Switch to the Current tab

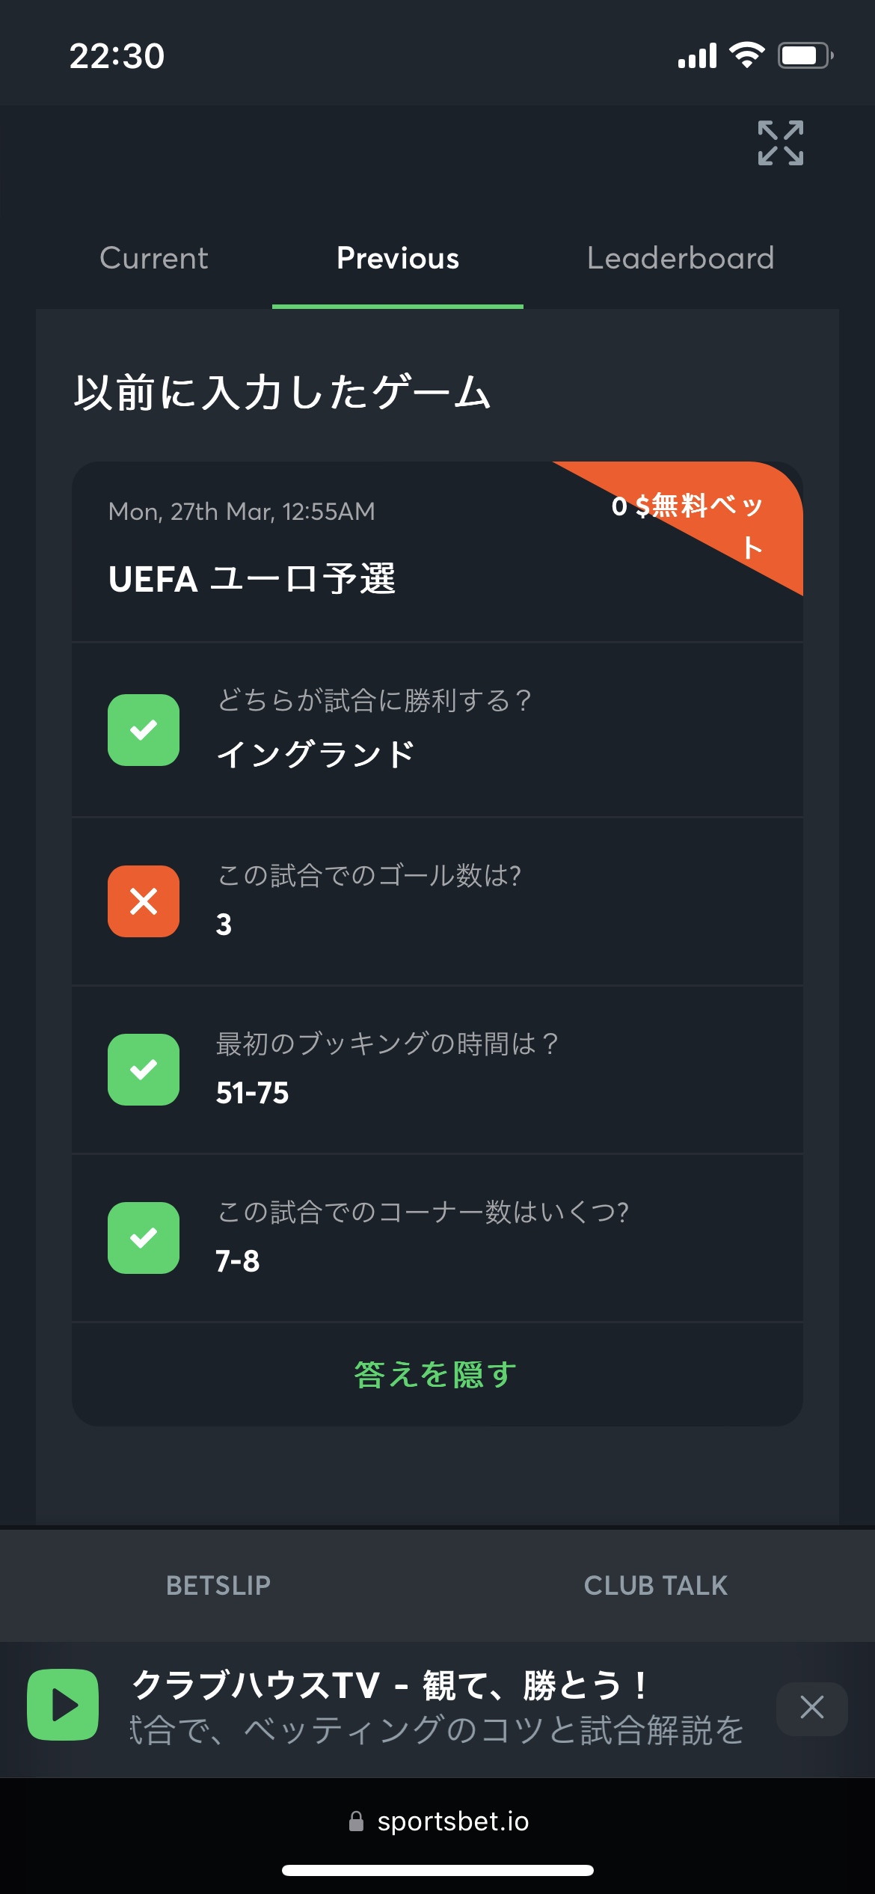(x=154, y=258)
